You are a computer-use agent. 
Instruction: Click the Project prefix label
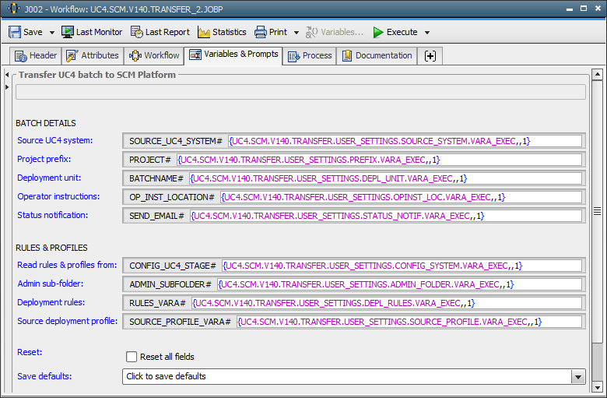click(44, 159)
